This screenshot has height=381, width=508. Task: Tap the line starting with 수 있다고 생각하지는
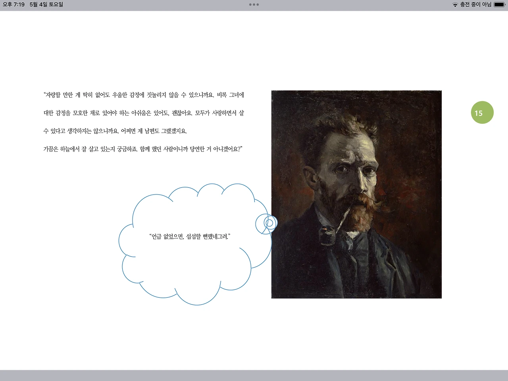pos(115,131)
